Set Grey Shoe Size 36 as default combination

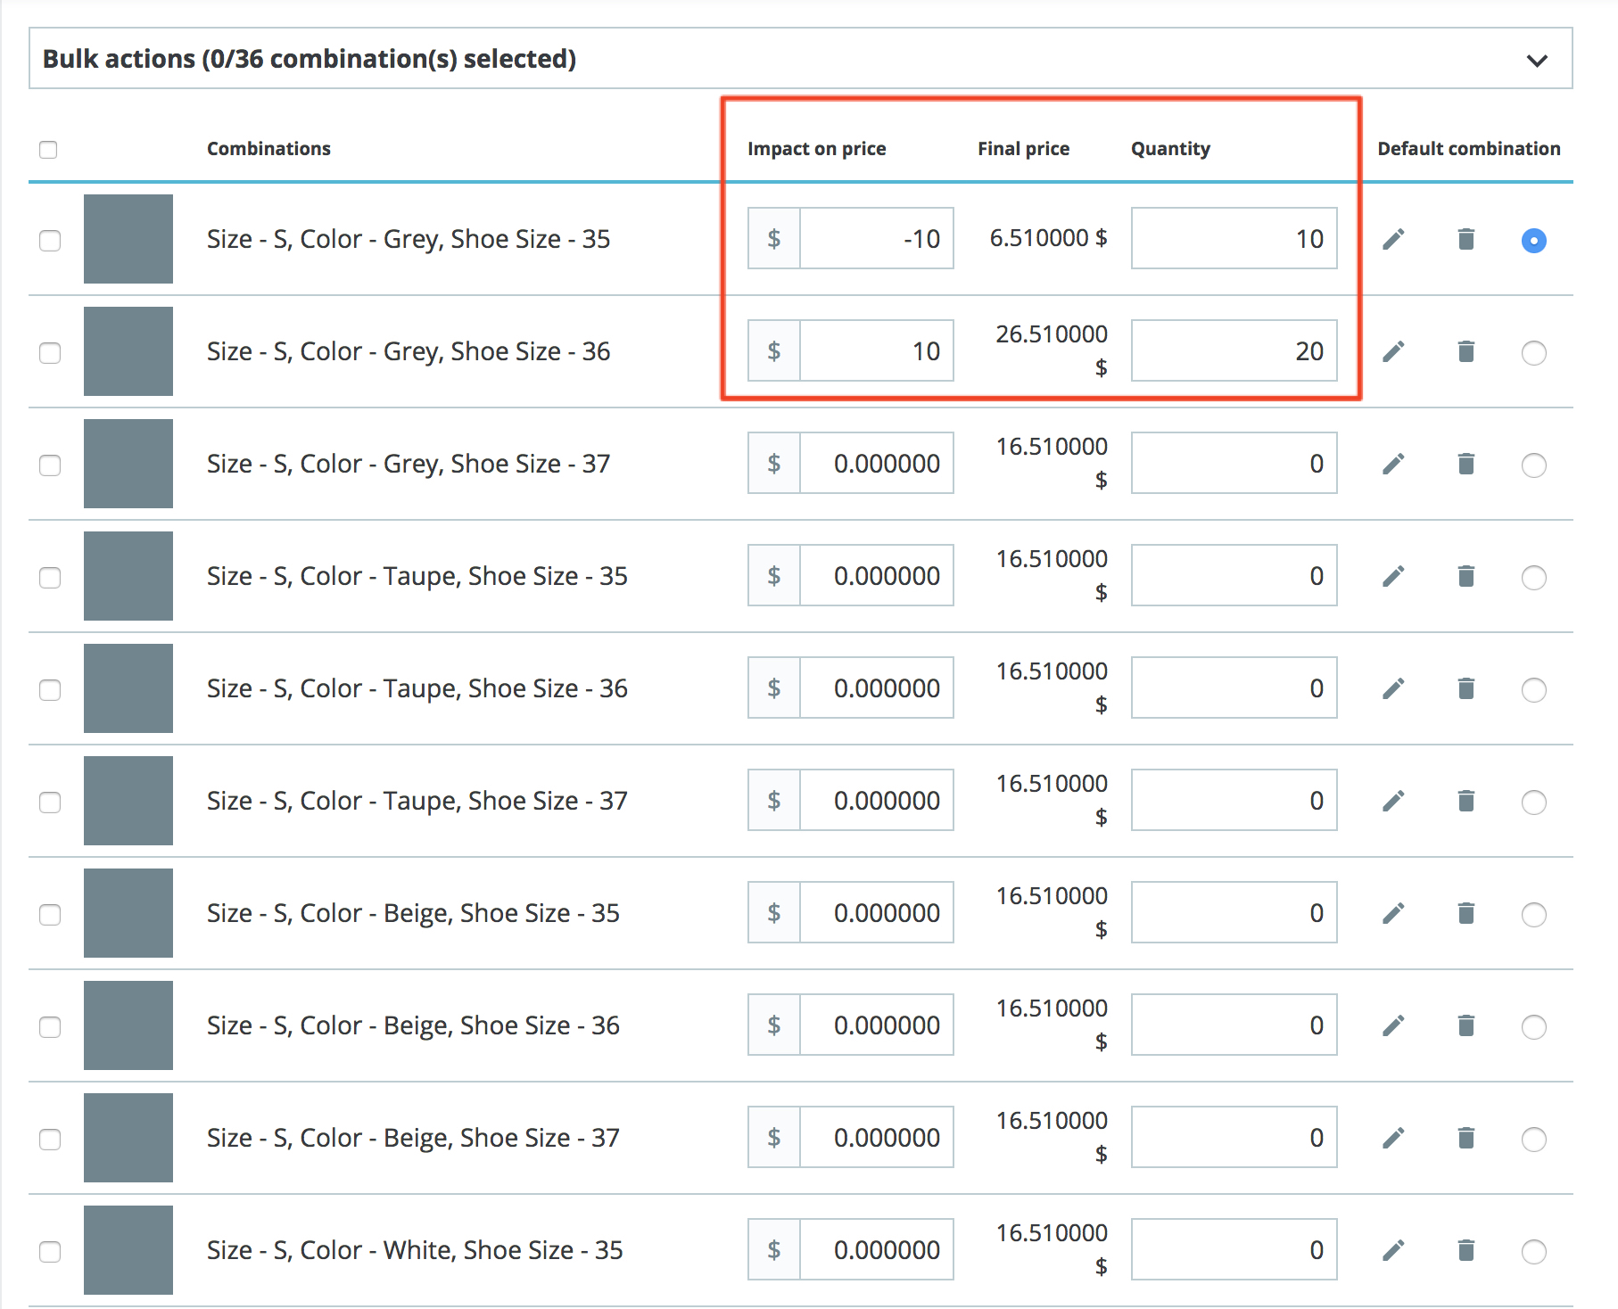(1533, 352)
